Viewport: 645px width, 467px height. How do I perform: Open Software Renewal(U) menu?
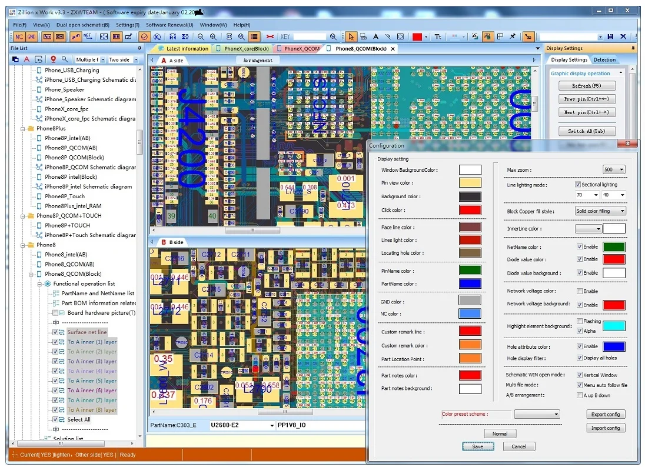pyautogui.click(x=169, y=25)
